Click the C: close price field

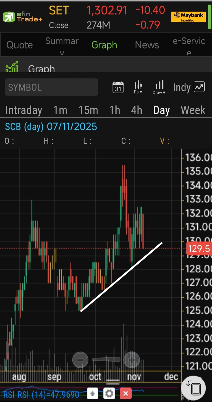pyautogui.click(x=126, y=141)
